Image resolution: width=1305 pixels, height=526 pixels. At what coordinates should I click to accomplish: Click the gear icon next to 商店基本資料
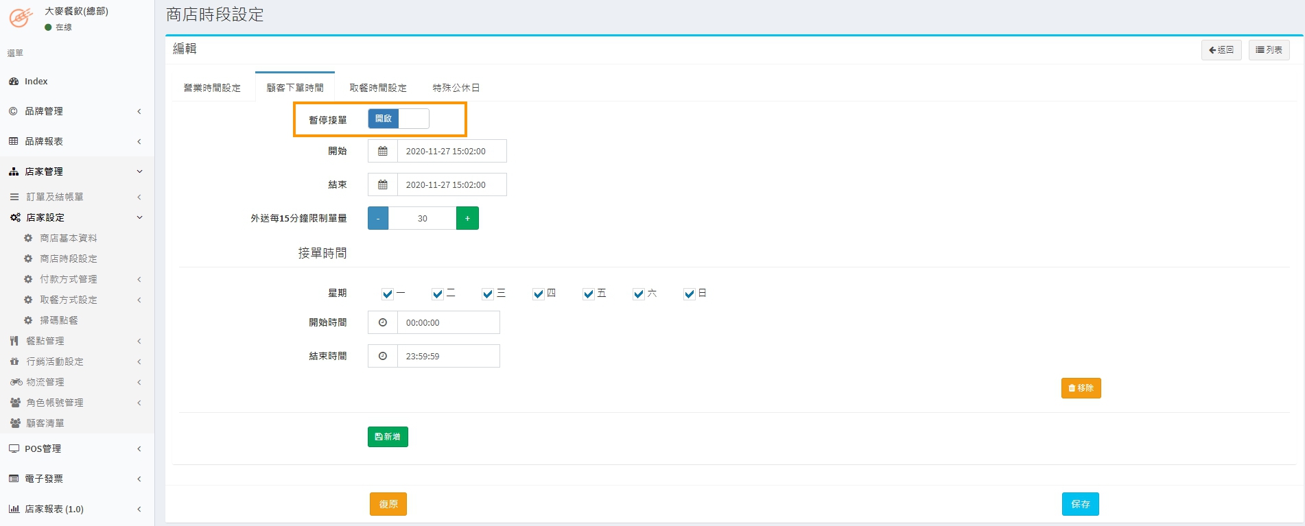pos(28,238)
